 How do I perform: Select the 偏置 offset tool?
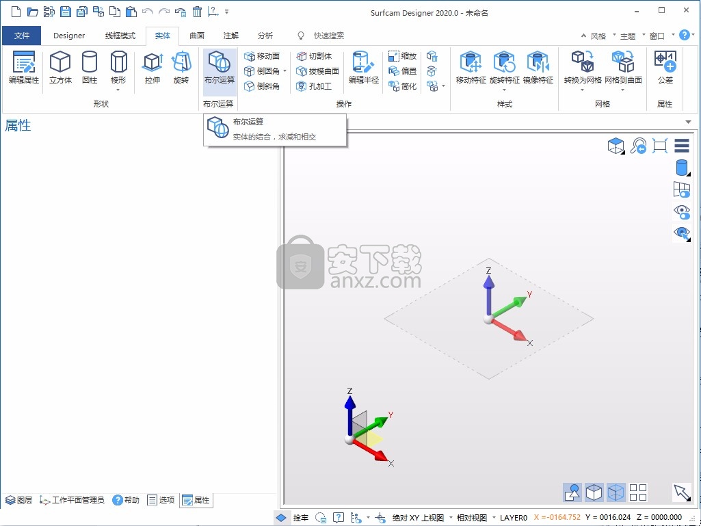[402, 71]
